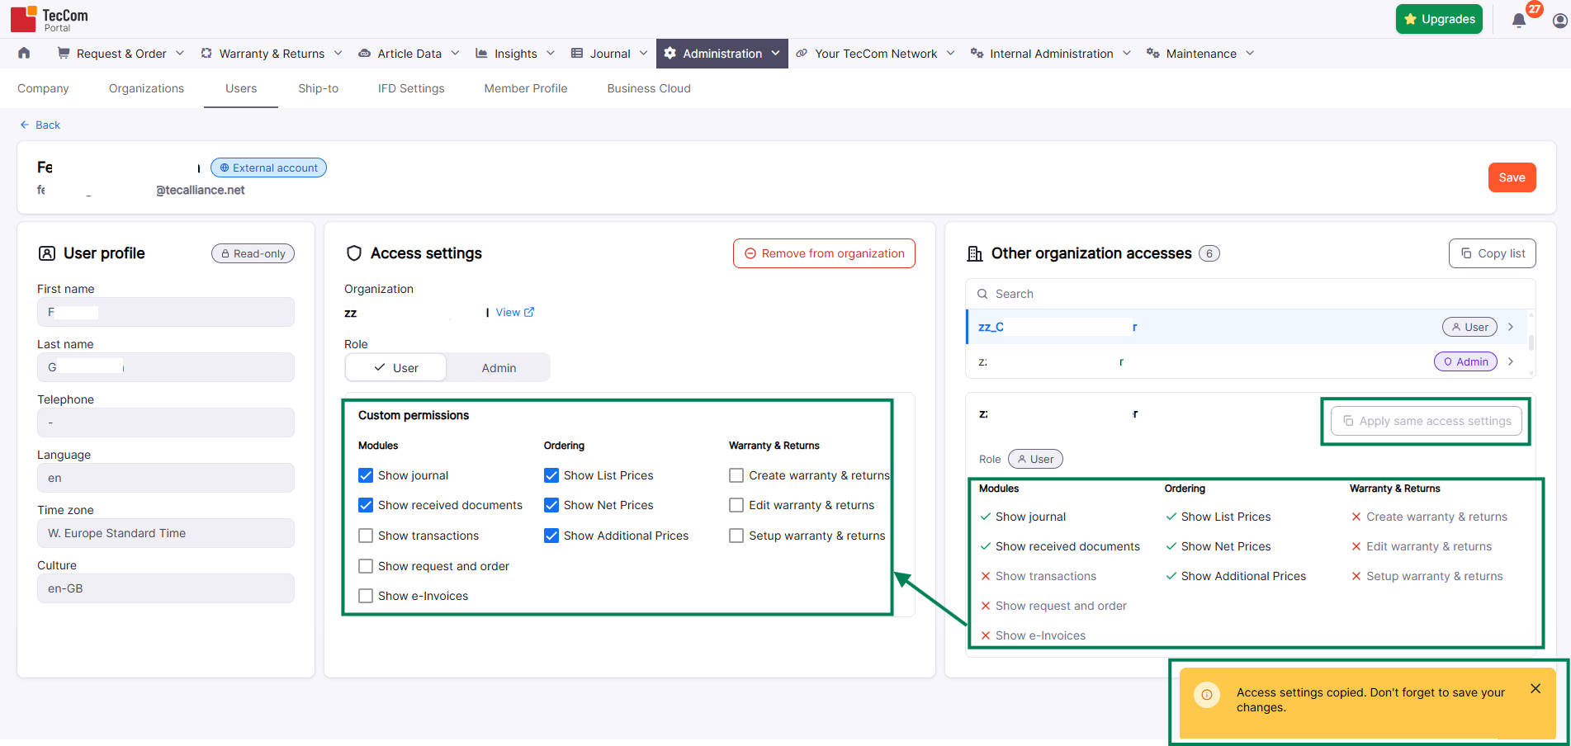Click the info icon in the yellow notification
Image resolution: width=1571 pixels, height=746 pixels.
point(1207,695)
